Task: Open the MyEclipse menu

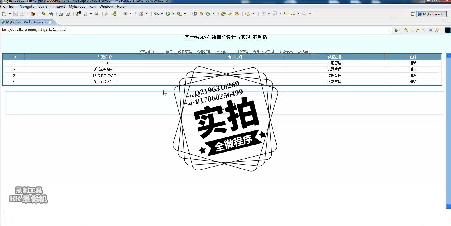Action: pos(77,6)
